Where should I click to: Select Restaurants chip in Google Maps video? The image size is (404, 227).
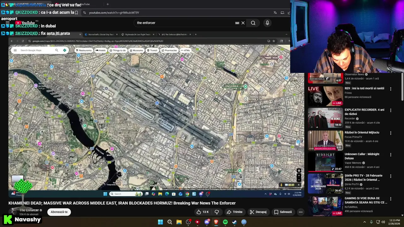tap(84, 50)
